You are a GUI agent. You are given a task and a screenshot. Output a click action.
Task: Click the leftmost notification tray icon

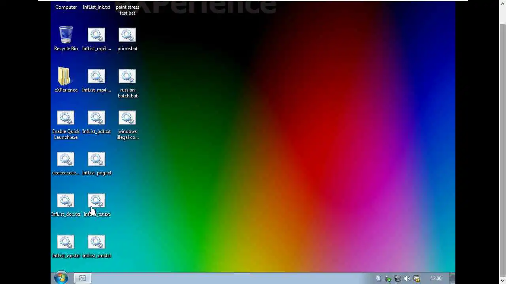[378, 278]
